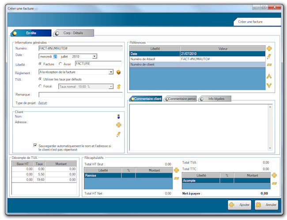This screenshot has height=220, width=287.
Task: Click the Ajouter button
Action: pyautogui.click(x=239, y=205)
